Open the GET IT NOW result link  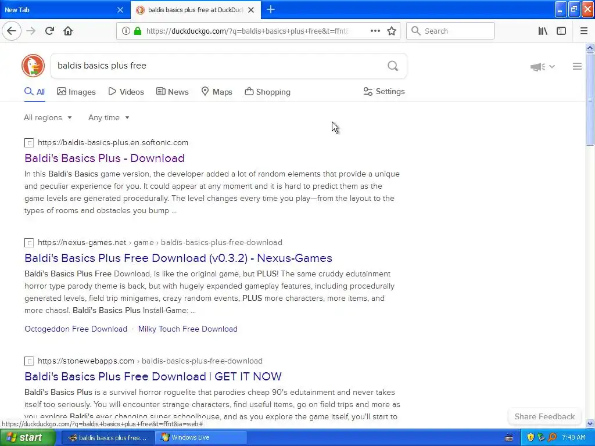tap(153, 376)
